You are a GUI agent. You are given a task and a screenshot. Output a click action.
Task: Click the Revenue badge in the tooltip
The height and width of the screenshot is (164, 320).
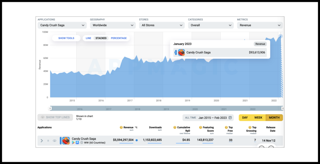click(x=260, y=44)
